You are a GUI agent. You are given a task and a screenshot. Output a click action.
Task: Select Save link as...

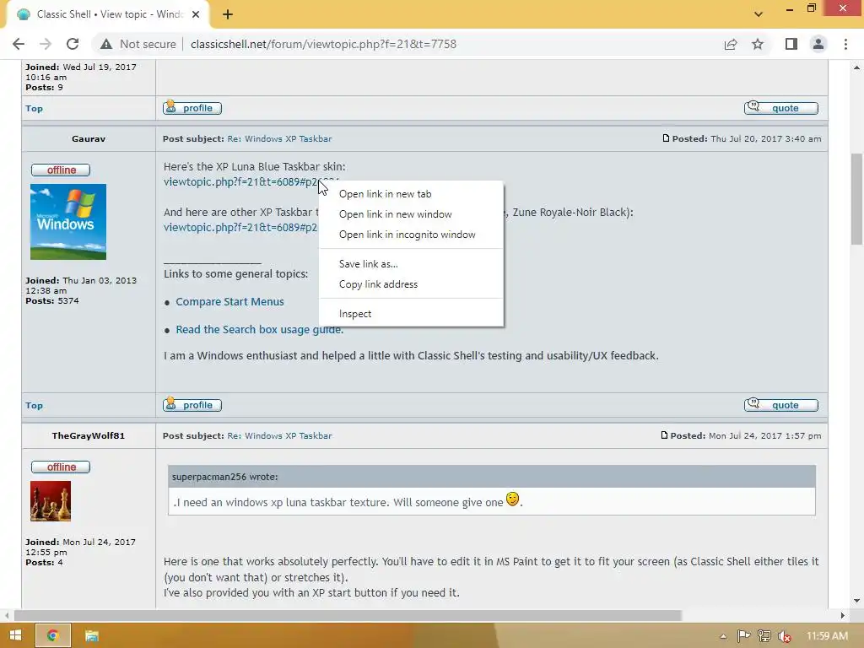[411, 264]
